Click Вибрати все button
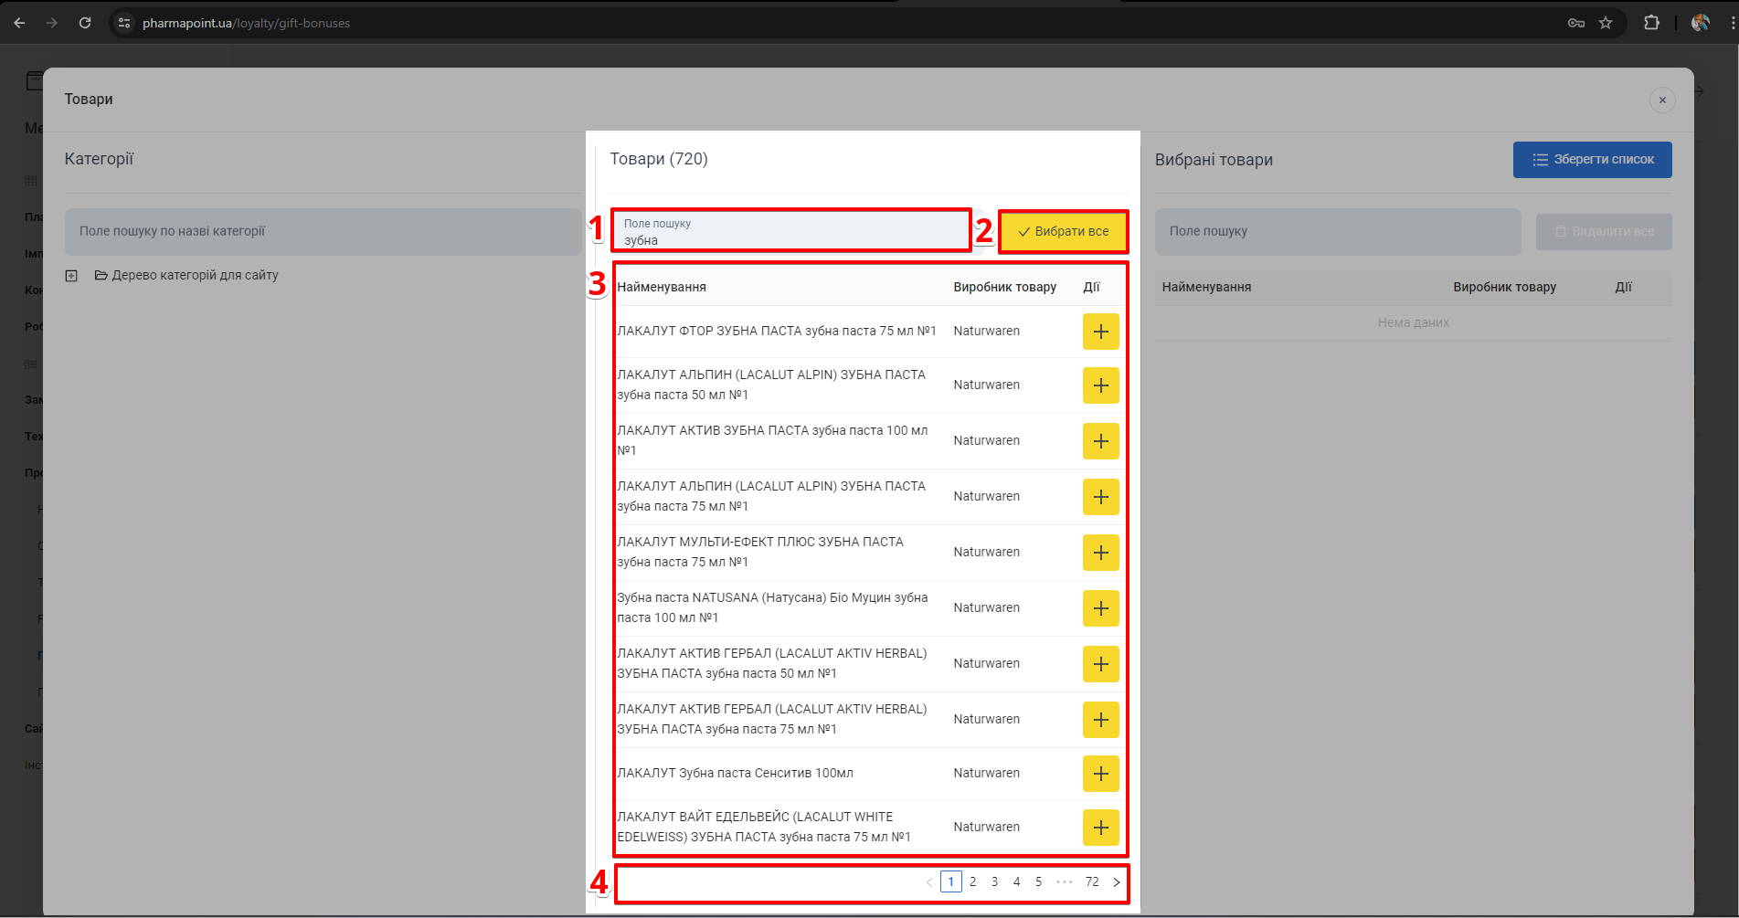The height and width of the screenshot is (918, 1739). pos(1063,232)
